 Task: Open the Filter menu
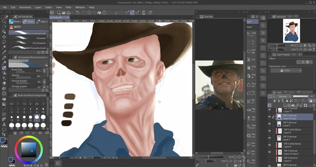[x=68, y=7]
